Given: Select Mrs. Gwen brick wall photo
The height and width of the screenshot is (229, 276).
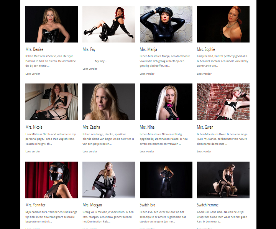Looking at the screenshot, I should coord(223,102).
